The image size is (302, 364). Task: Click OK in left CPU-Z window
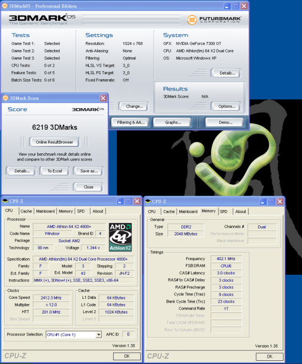pyautogui.click(x=127, y=356)
